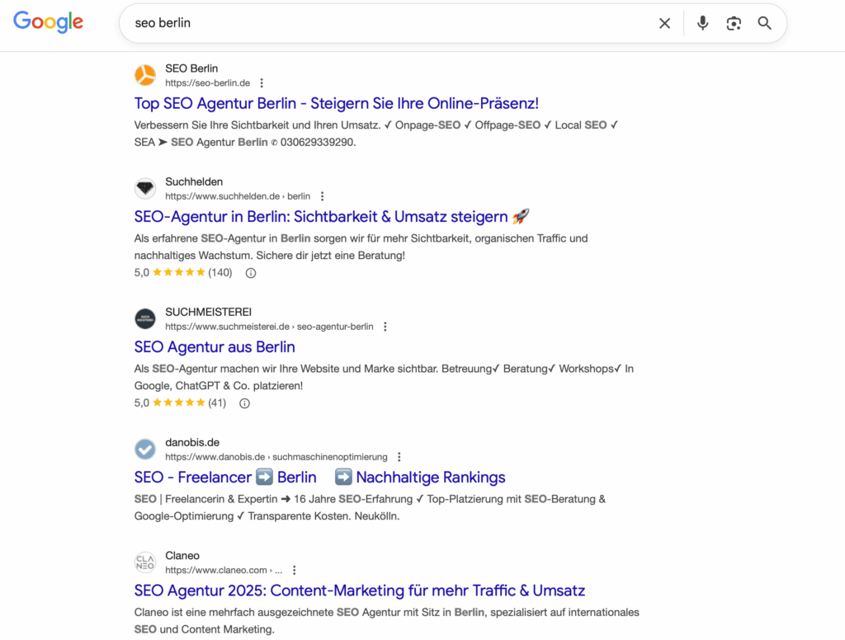This screenshot has width=845, height=640.
Task: Click the SUCHMEISTEREI black favicon
Action: coord(144,318)
